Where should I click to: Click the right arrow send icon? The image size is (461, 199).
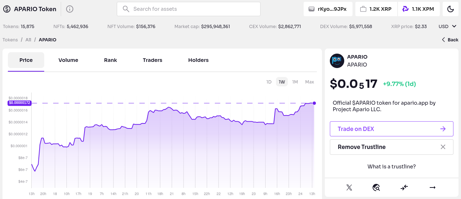(x=433, y=187)
